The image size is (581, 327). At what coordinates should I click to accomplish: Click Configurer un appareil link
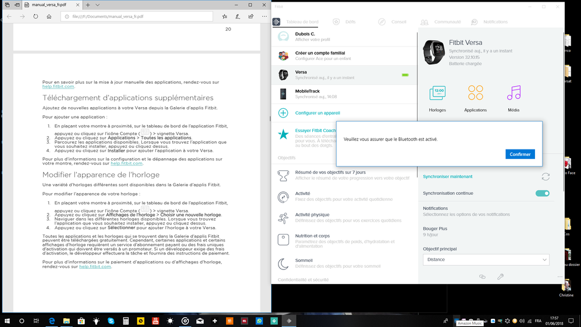point(318,113)
